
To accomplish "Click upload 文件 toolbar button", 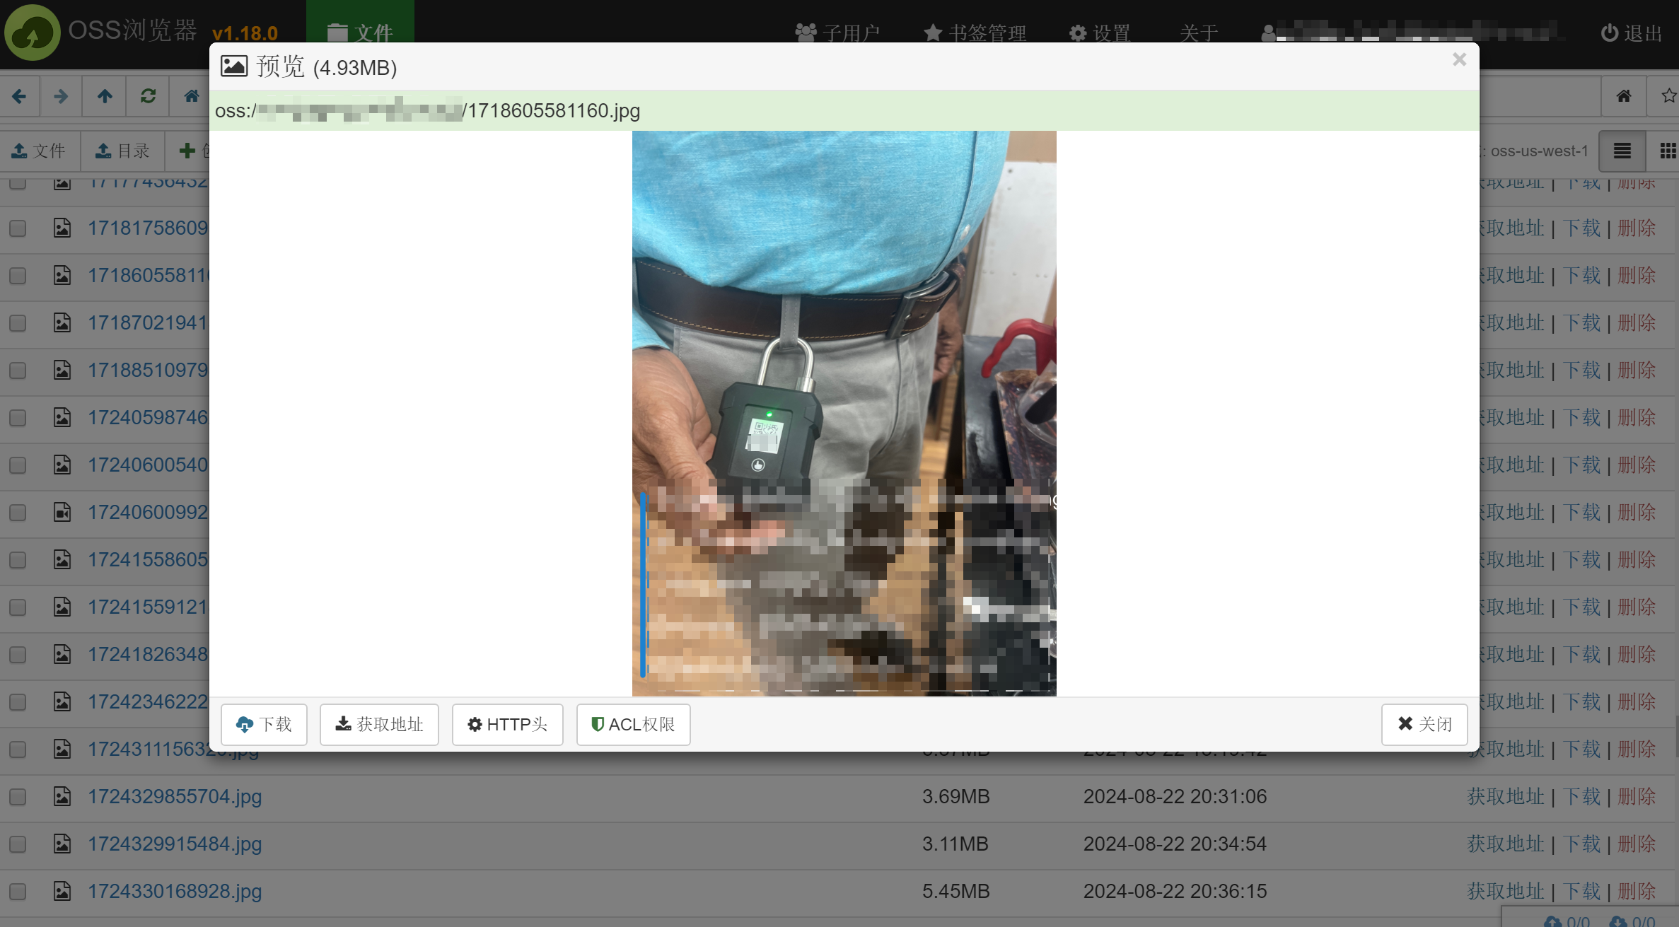I will click(39, 151).
